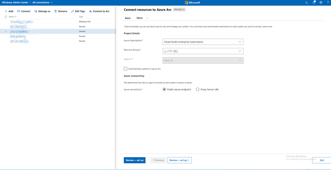Select Proxy Server URL radio

pyautogui.click(x=198, y=89)
